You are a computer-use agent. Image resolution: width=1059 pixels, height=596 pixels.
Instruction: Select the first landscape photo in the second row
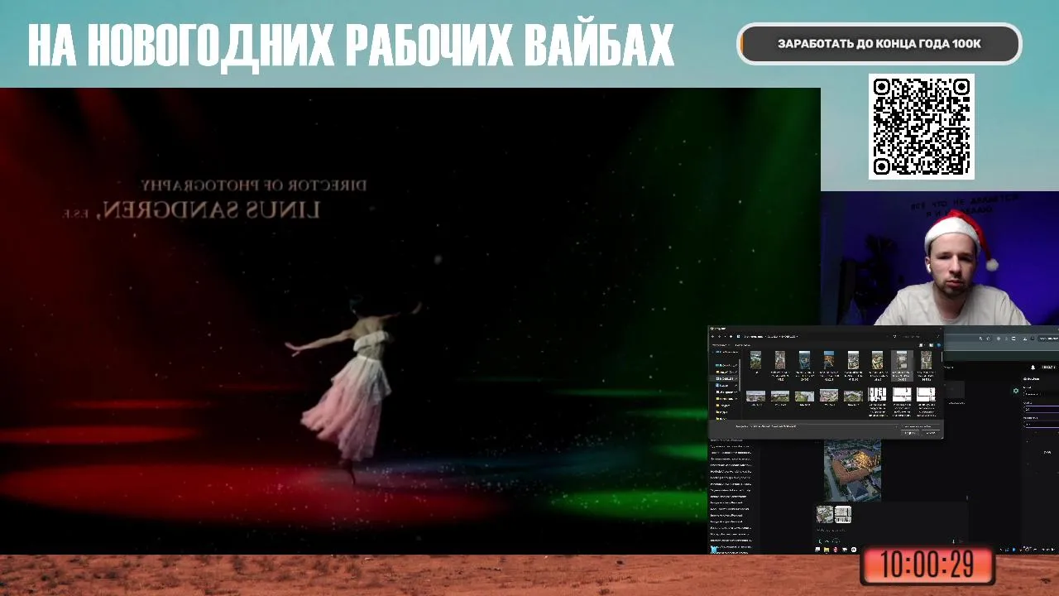[755, 396]
